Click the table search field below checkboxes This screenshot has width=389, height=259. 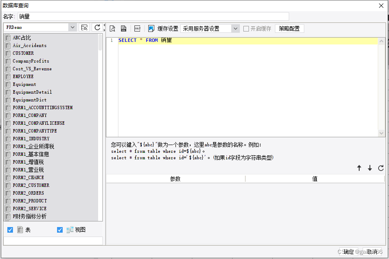53,241
